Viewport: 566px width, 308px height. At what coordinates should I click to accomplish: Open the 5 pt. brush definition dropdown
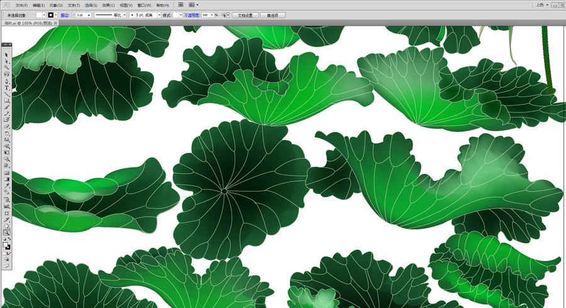[159, 15]
